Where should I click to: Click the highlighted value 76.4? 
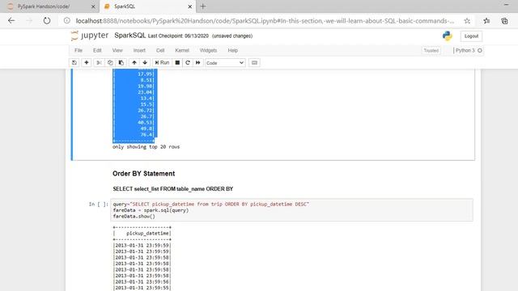click(146, 135)
